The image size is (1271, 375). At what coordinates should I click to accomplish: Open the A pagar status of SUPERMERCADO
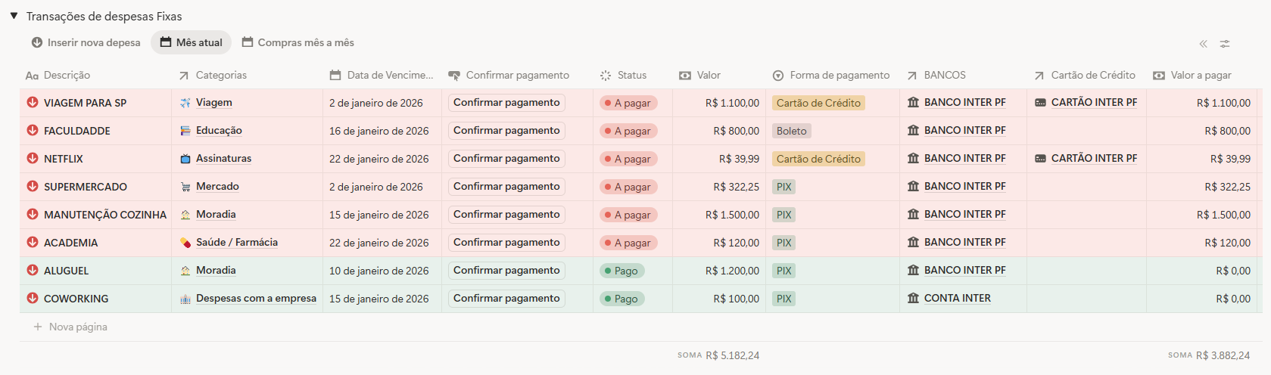point(628,187)
